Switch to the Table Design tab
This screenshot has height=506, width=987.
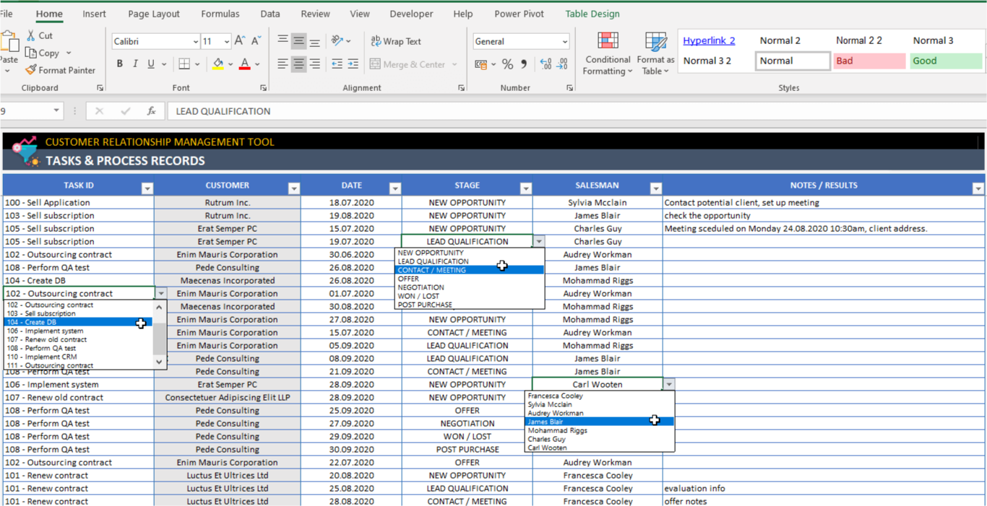594,13
